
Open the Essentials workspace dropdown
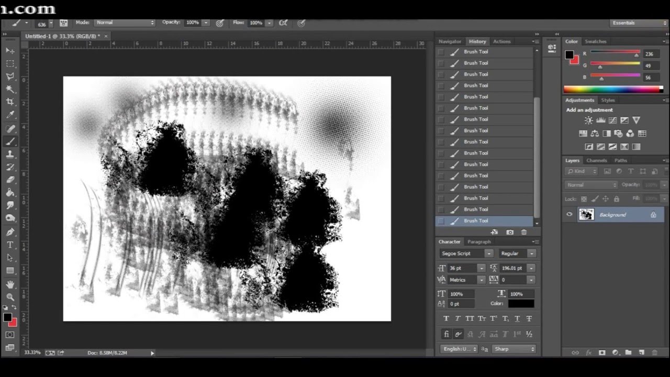[x=639, y=23]
